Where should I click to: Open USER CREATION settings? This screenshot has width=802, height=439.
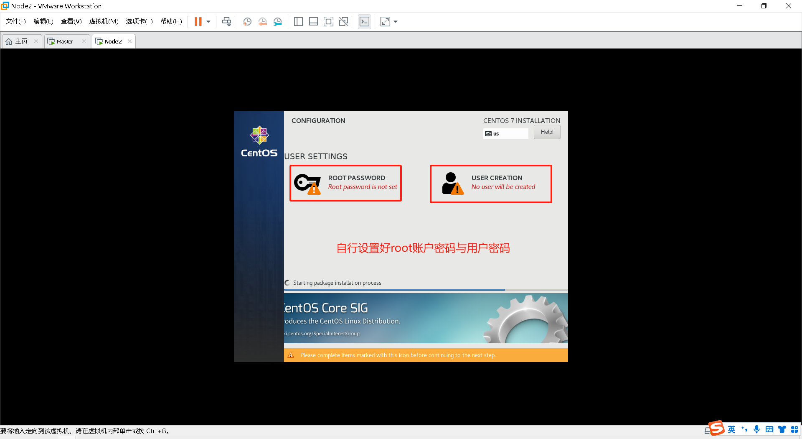coord(491,184)
